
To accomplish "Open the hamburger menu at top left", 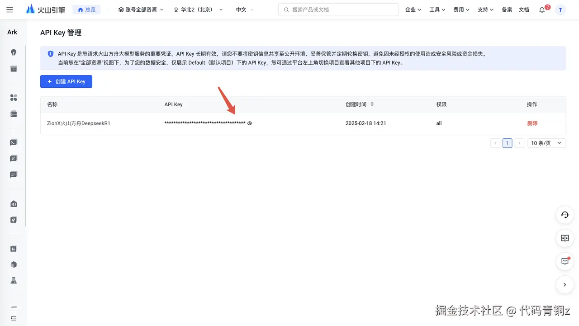I will pyautogui.click(x=9, y=9).
